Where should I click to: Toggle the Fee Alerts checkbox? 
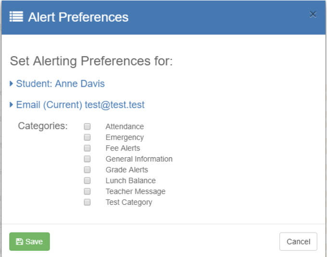(88, 148)
